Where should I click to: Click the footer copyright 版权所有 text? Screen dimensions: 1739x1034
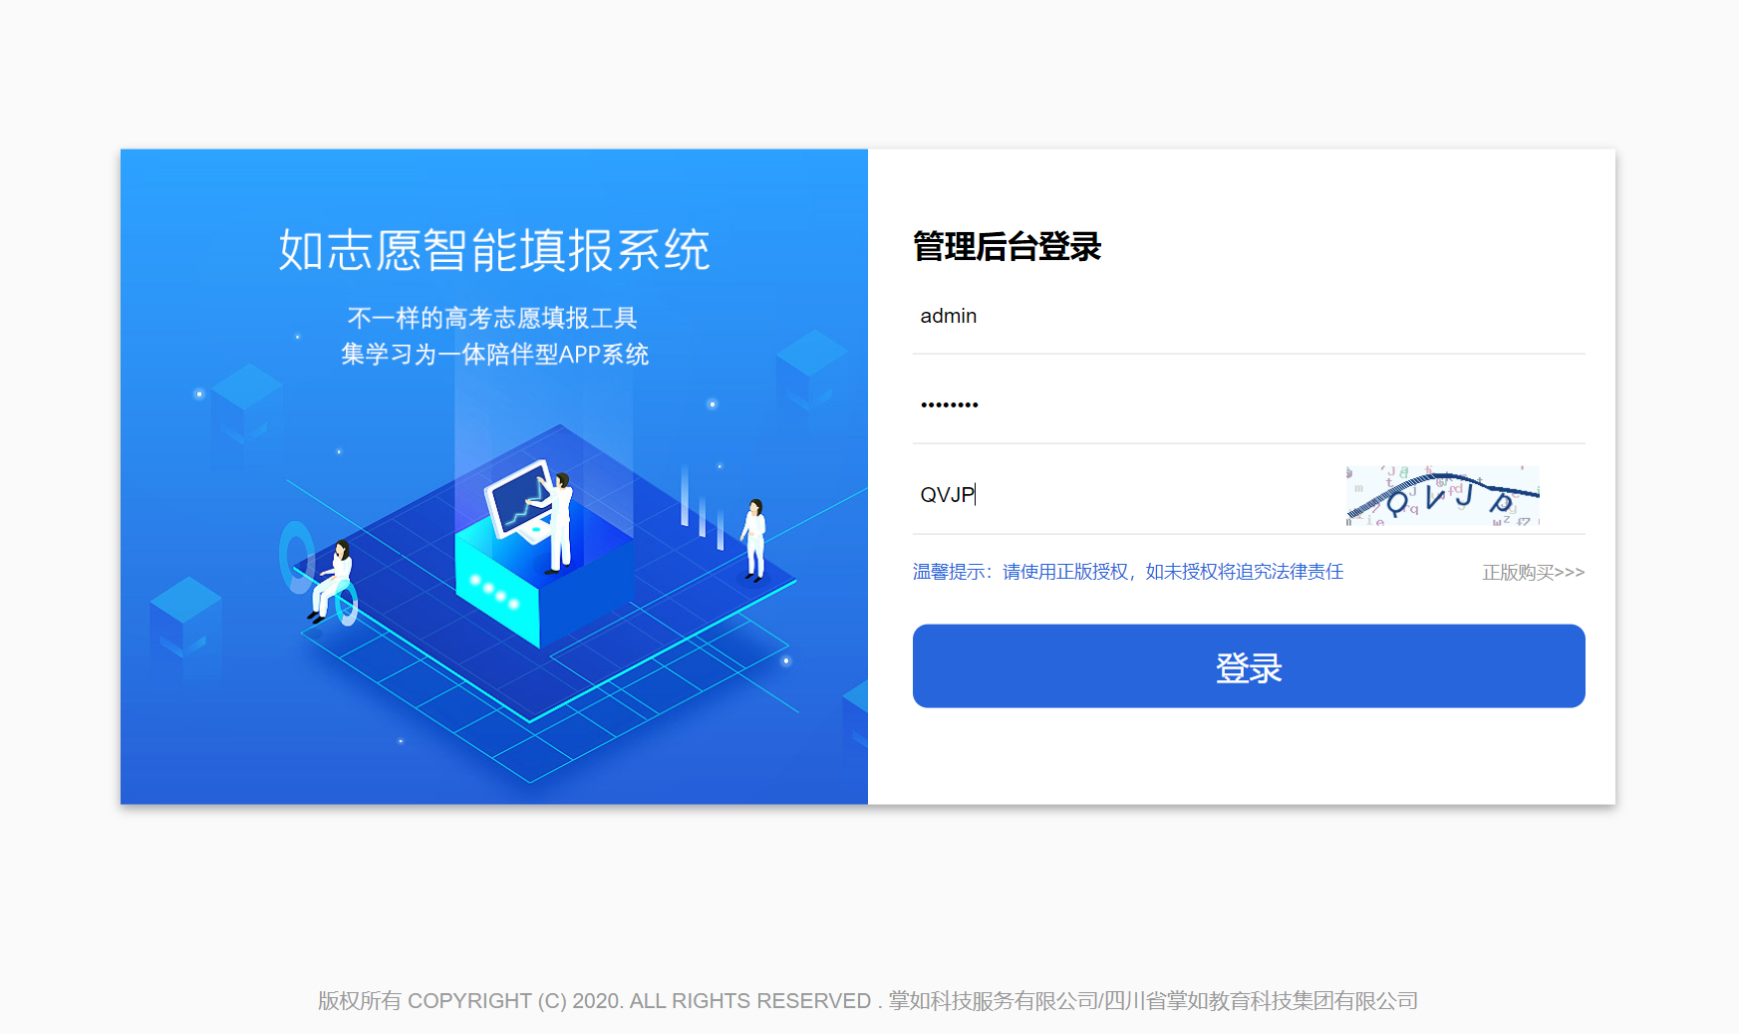click(x=868, y=1000)
